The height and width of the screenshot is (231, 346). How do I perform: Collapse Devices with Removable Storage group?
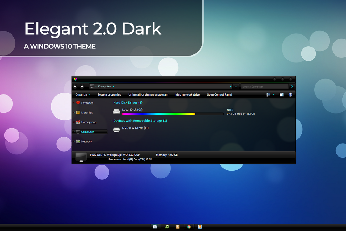[111, 121]
